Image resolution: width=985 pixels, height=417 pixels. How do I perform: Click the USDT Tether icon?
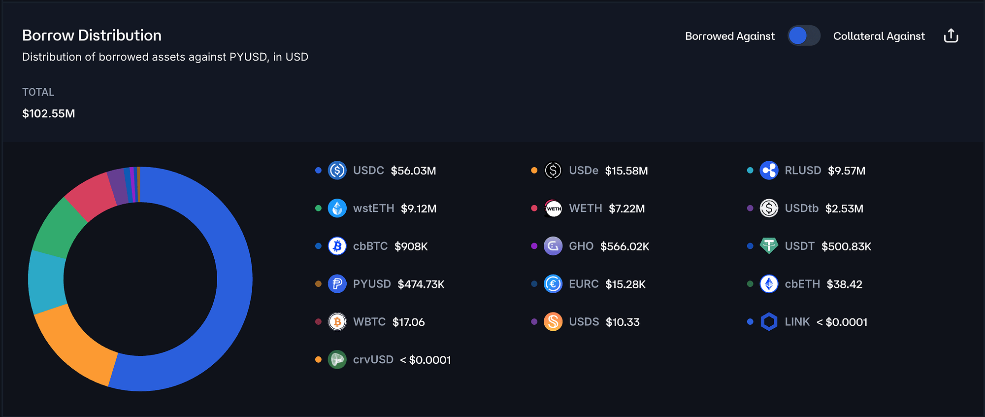tap(769, 246)
